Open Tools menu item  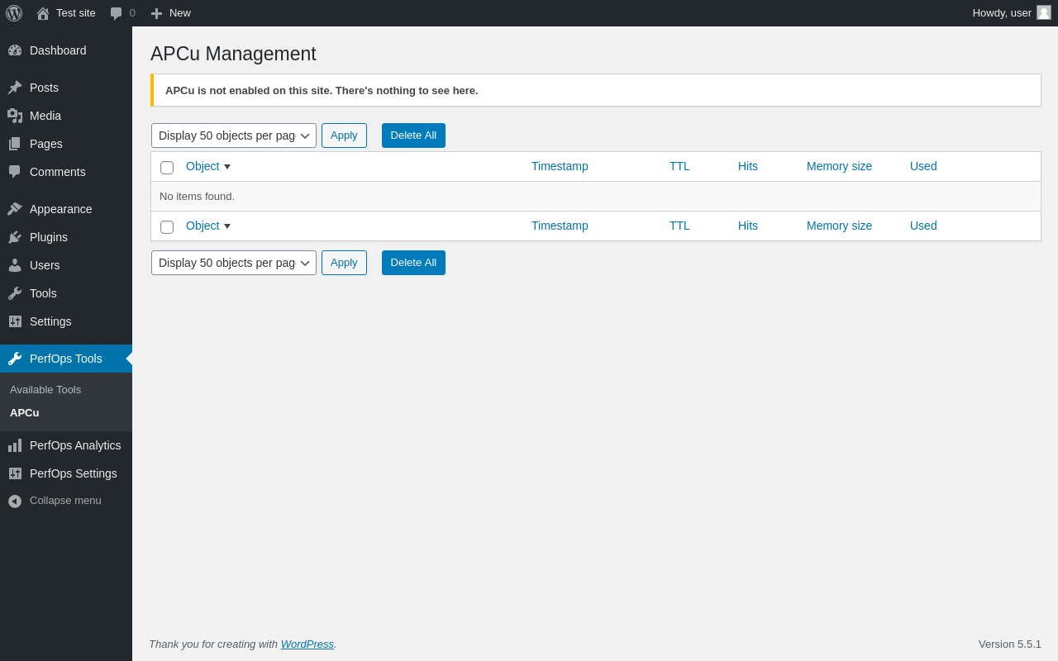(66, 293)
